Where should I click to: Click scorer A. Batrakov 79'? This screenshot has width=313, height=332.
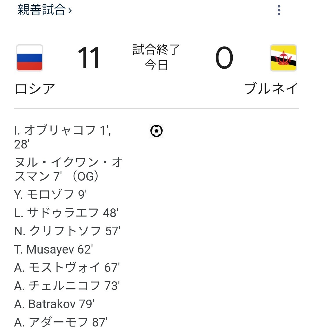tap(54, 304)
